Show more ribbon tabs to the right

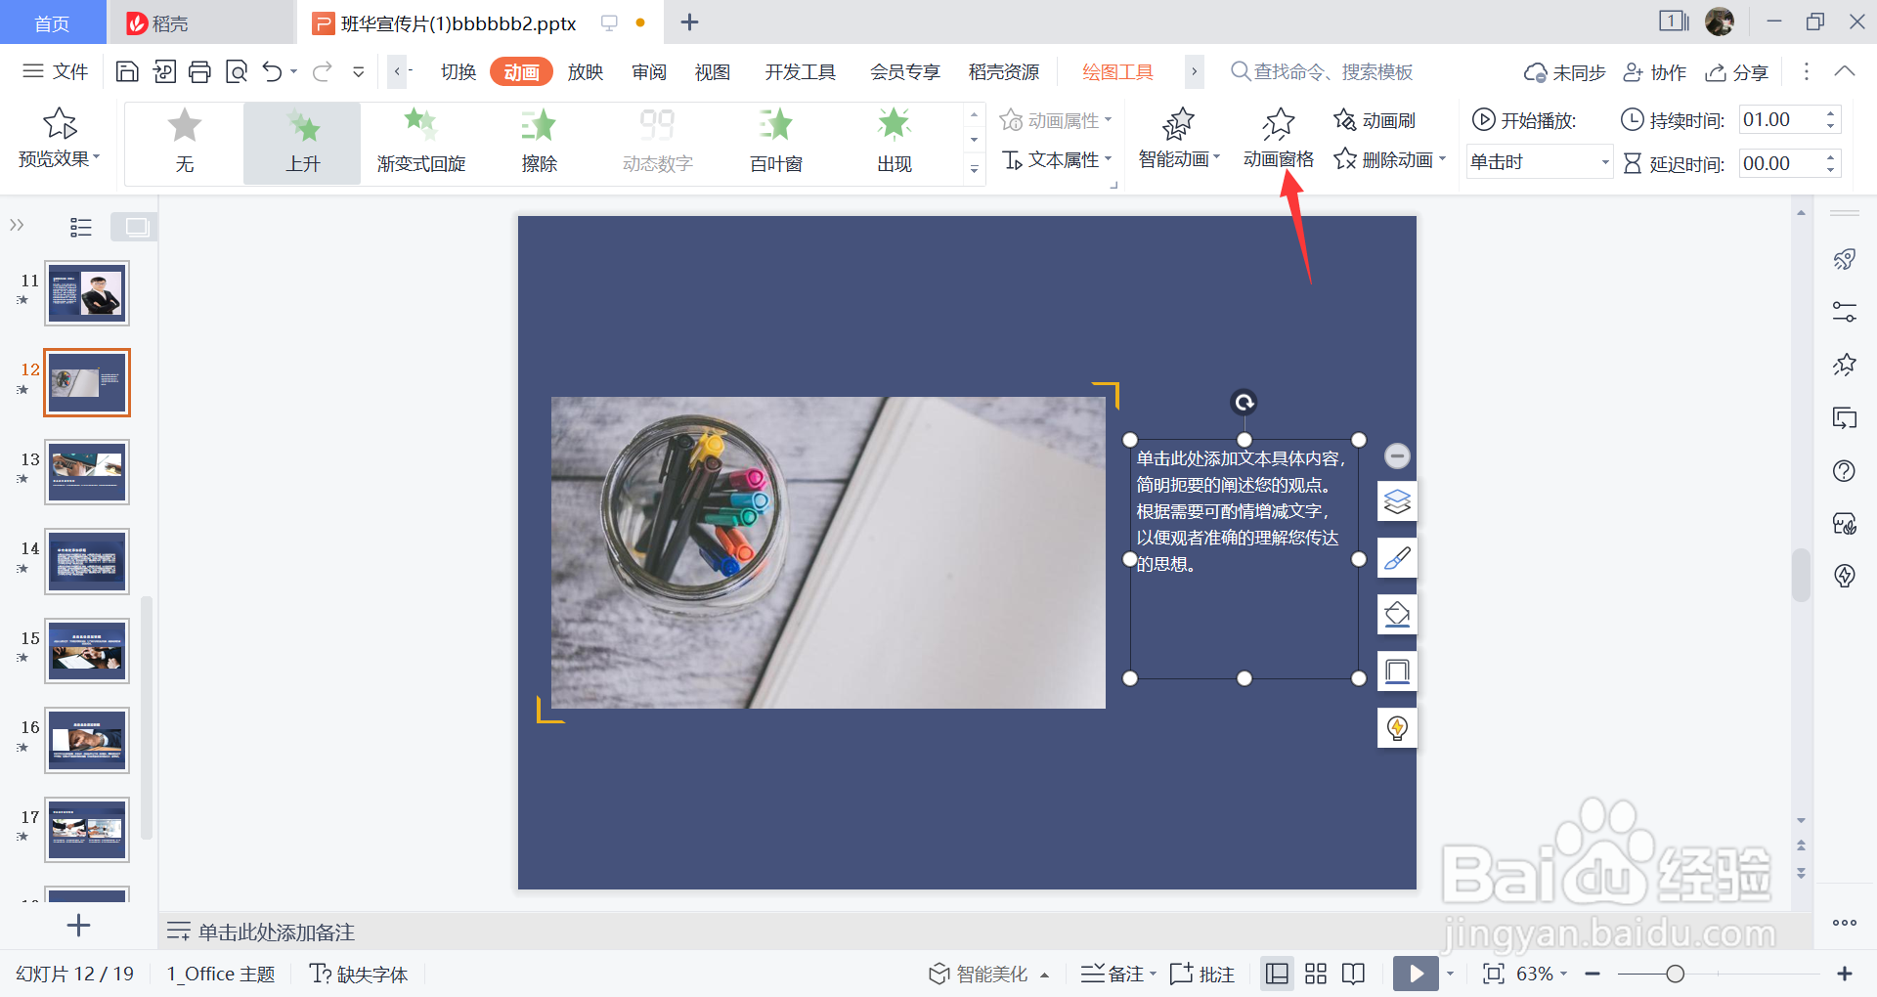pos(1194,71)
